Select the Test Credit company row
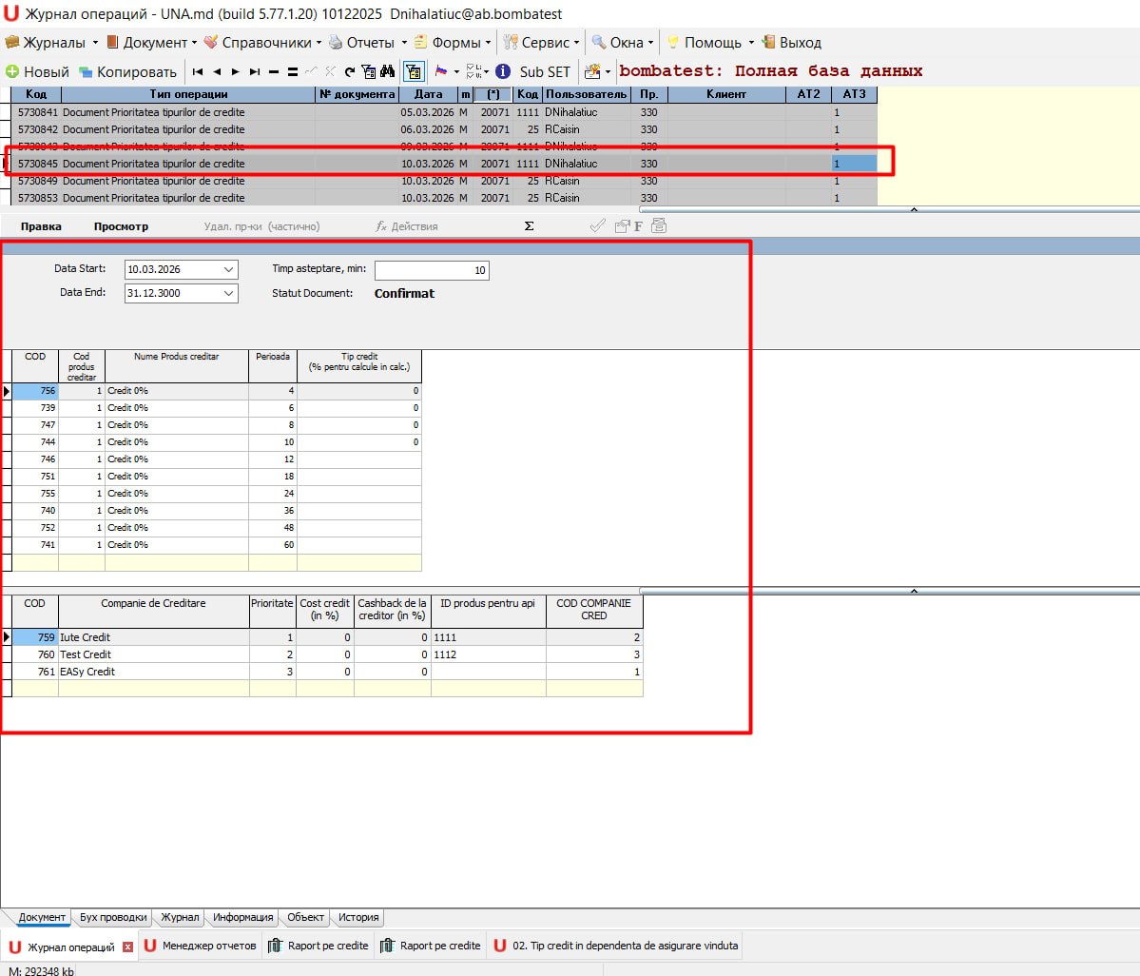 pos(327,654)
